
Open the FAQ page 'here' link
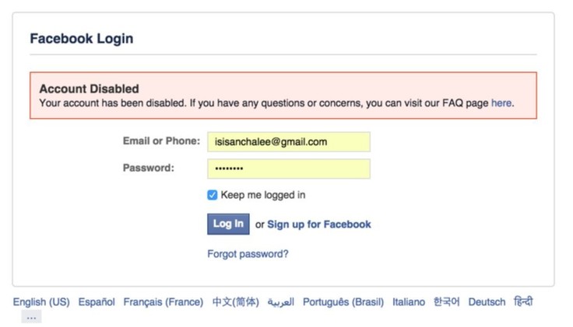(x=501, y=103)
